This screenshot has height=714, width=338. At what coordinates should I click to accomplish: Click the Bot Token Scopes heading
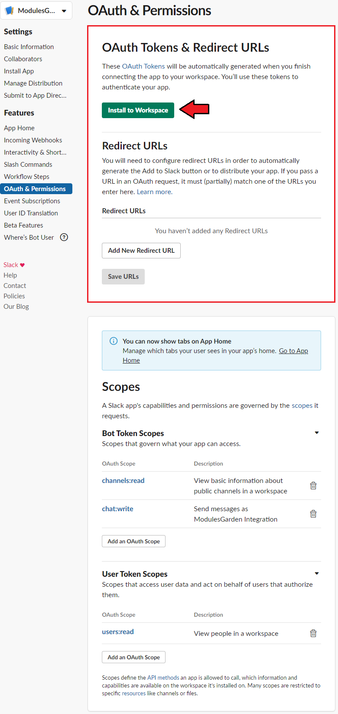point(133,433)
